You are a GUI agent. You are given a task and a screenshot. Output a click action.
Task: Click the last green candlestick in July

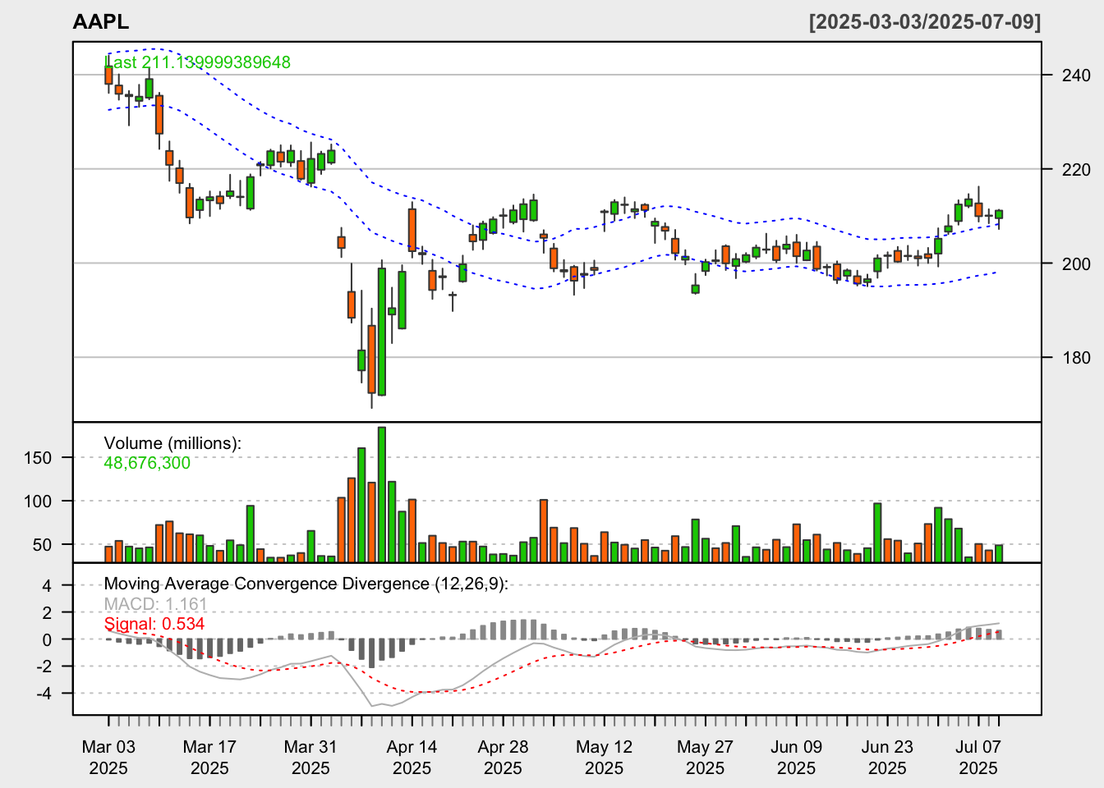pos(999,214)
